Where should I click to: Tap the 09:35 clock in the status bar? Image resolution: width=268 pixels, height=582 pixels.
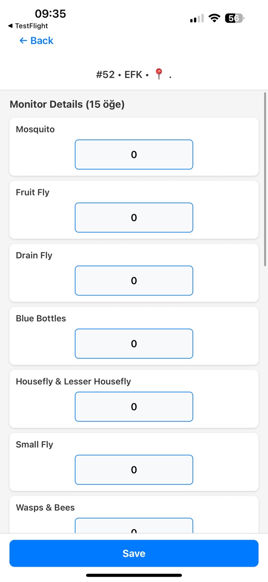point(50,14)
